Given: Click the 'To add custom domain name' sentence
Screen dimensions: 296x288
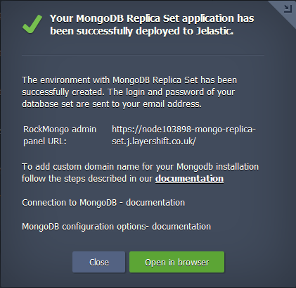Looking at the screenshot, I should pos(140,173).
